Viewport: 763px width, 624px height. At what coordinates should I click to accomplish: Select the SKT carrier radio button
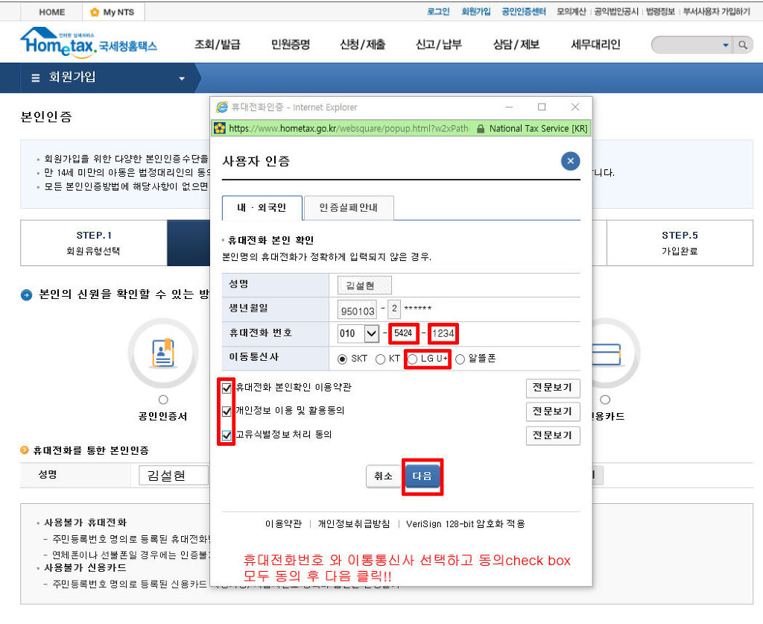pos(342,359)
